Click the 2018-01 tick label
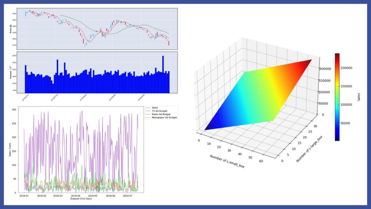 [24, 195]
